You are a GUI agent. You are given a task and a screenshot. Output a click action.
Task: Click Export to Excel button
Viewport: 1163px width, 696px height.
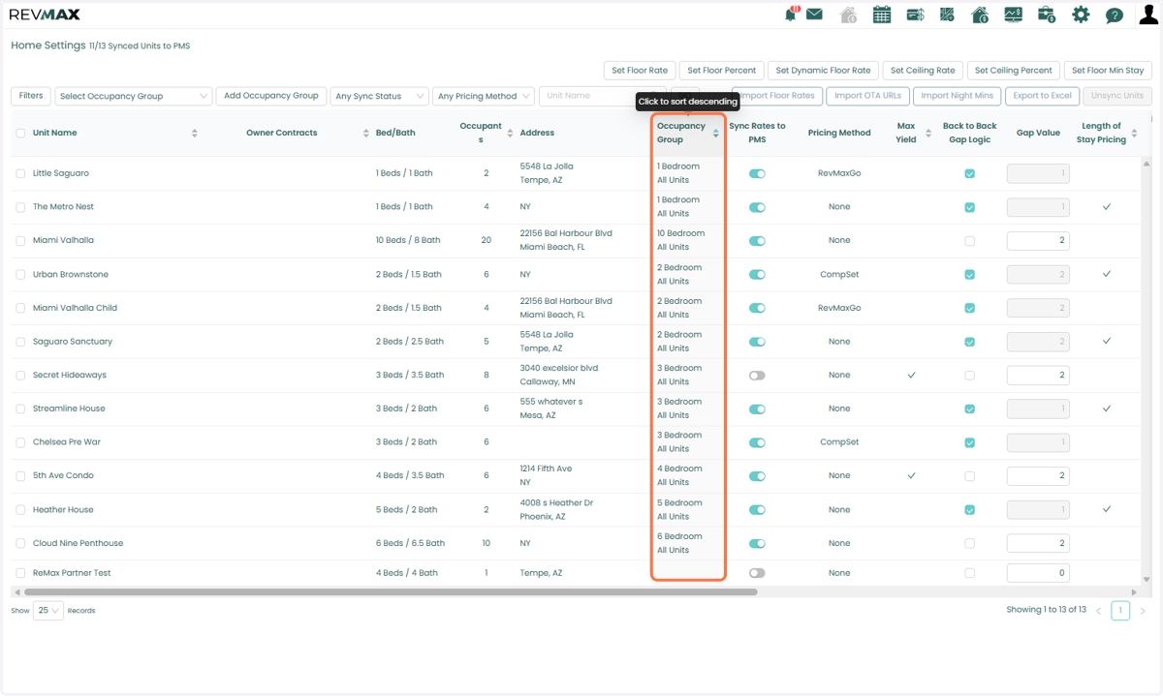tap(1042, 96)
